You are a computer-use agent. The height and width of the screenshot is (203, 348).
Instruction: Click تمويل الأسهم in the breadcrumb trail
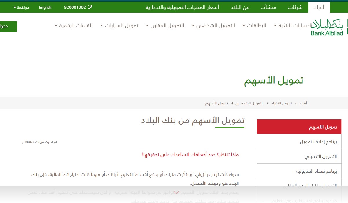pos(217,103)
